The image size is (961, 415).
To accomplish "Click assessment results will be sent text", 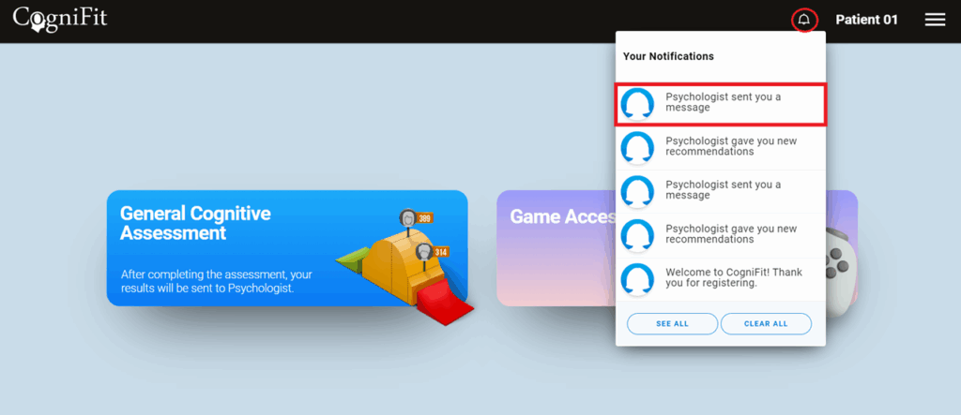I will pos(217,280).
